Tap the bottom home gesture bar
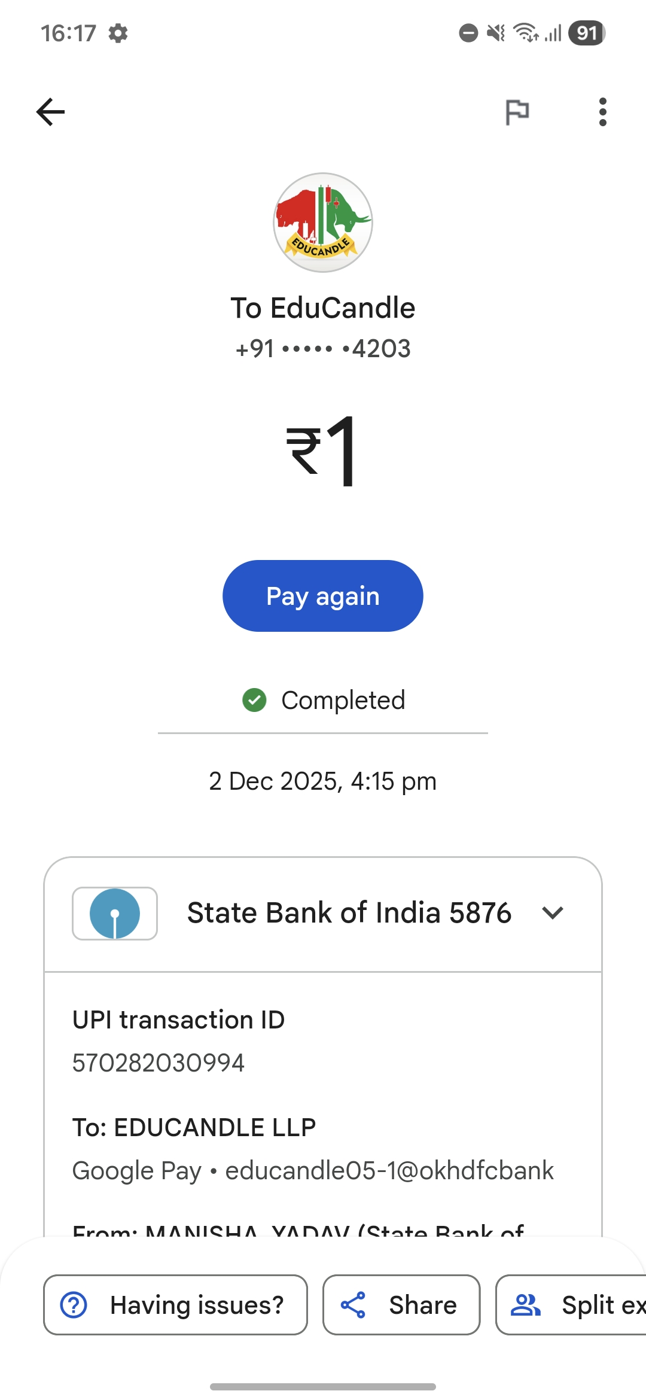 click(x=323, y=1386)
